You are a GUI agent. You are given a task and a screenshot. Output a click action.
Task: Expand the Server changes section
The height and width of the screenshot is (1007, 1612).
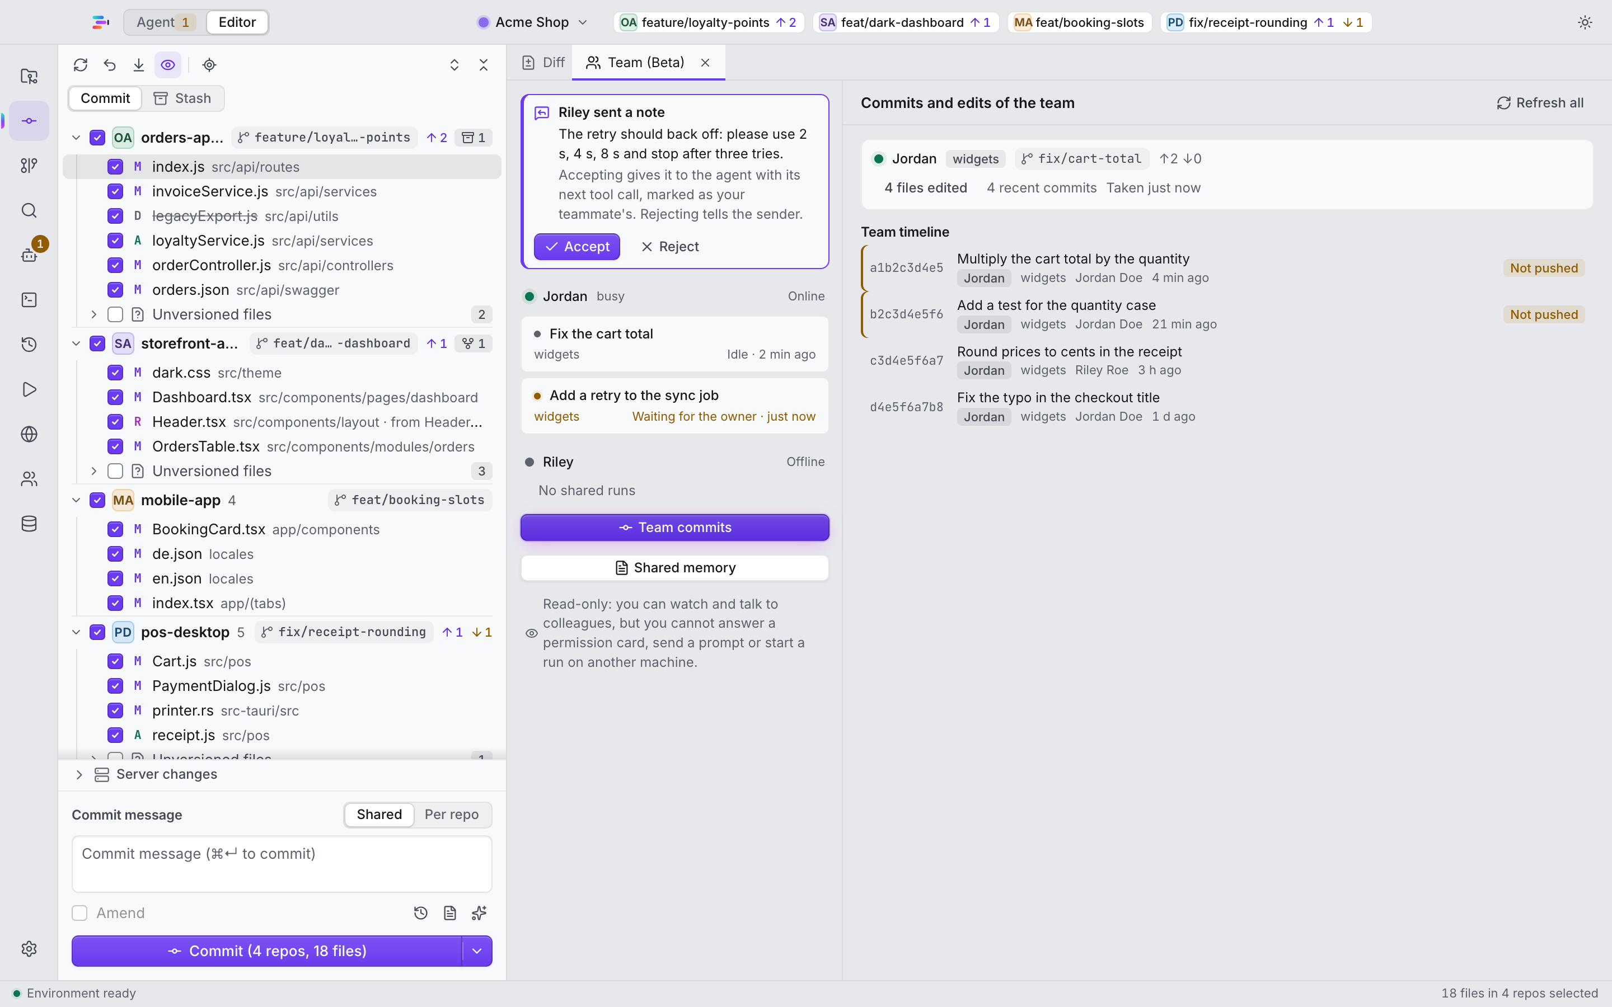coord(79,774)
